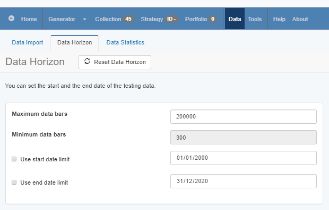Click the Collection count badge 45
Image resolution: width=329 pixels, height=210 pixels.
(x=128, y=19)
